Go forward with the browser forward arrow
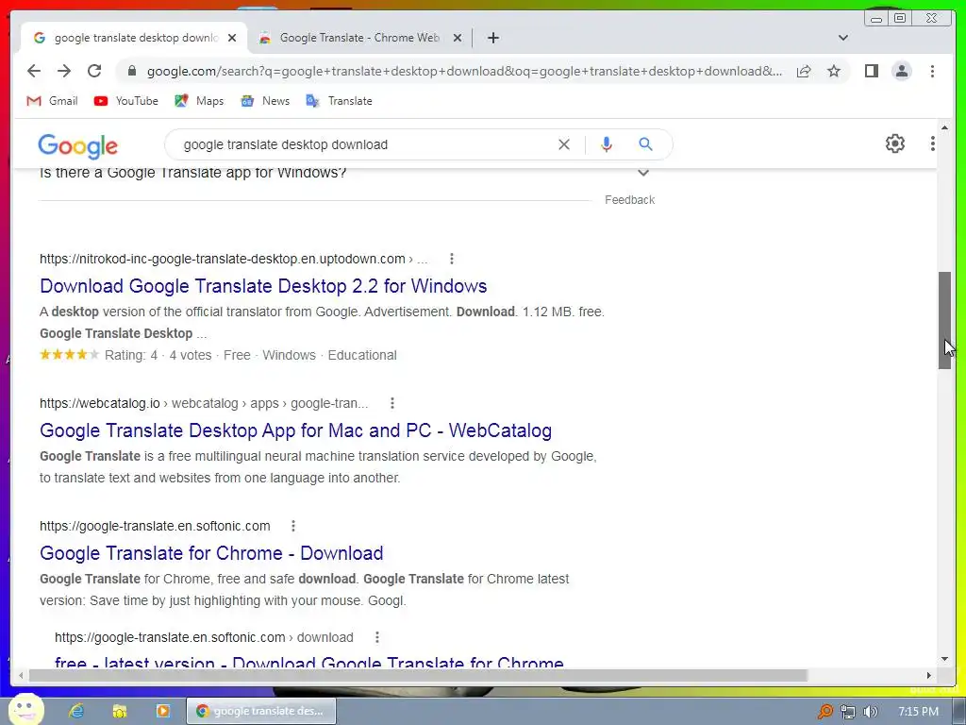966x725 pixels. (x=64, y=71)
